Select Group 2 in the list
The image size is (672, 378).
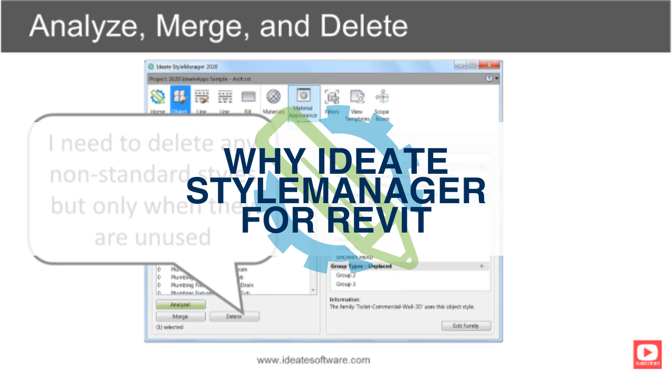click(x=345, y=275)
